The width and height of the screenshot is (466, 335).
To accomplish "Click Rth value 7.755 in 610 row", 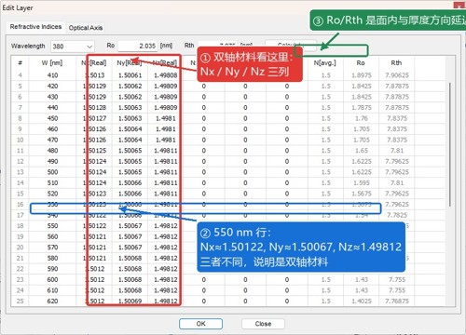I will (x=397, y=290).
